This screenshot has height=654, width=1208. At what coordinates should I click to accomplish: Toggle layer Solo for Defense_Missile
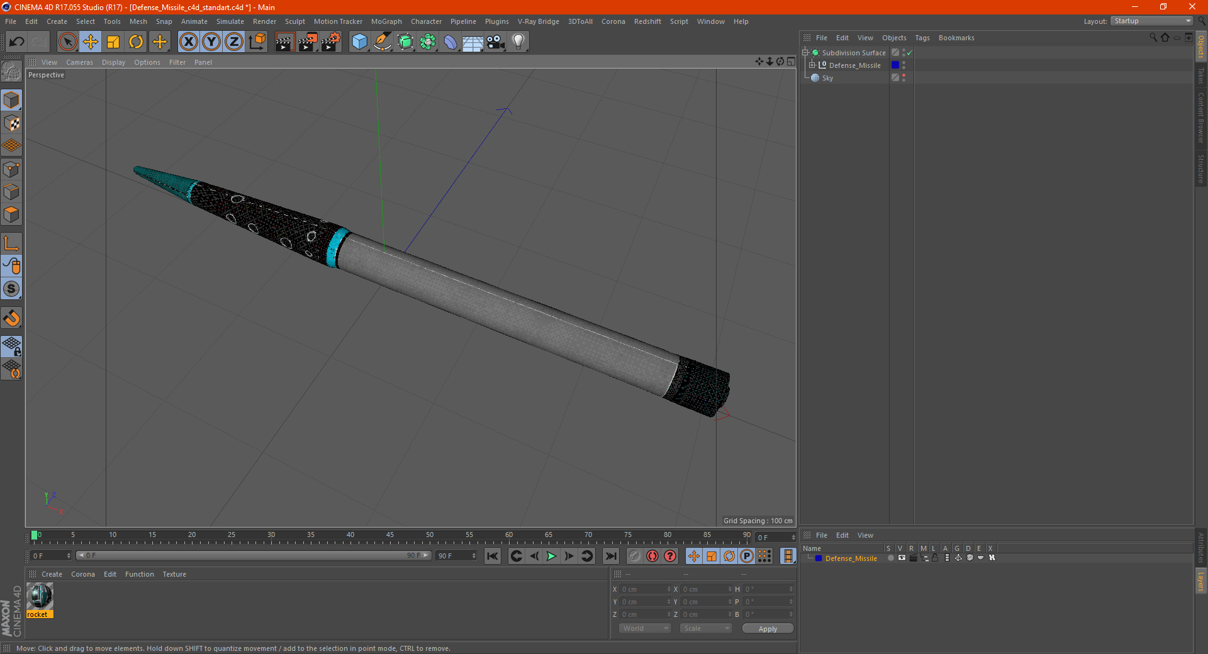coord(890,558)
